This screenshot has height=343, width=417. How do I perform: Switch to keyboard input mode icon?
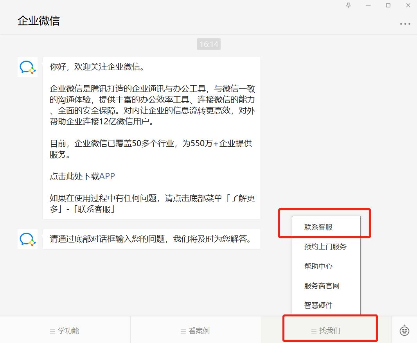[404, 330]
